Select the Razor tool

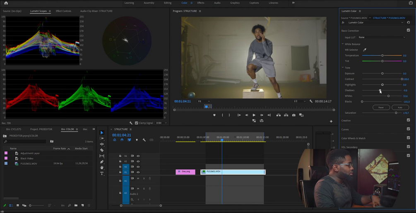coord(102,150)
